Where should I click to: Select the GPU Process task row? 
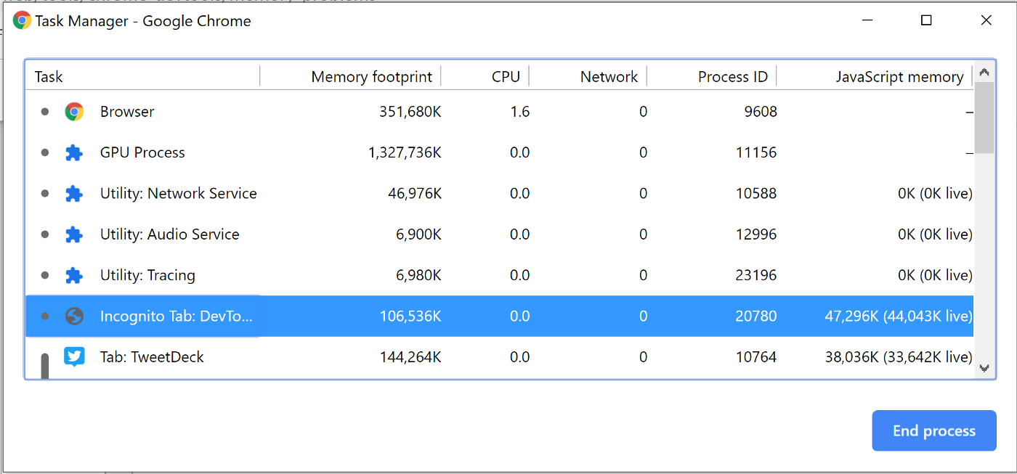[500, 152]
